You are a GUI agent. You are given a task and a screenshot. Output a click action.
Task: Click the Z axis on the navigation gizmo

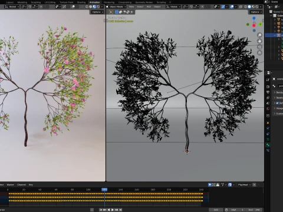pyautogui.click(x=254, y=18)
